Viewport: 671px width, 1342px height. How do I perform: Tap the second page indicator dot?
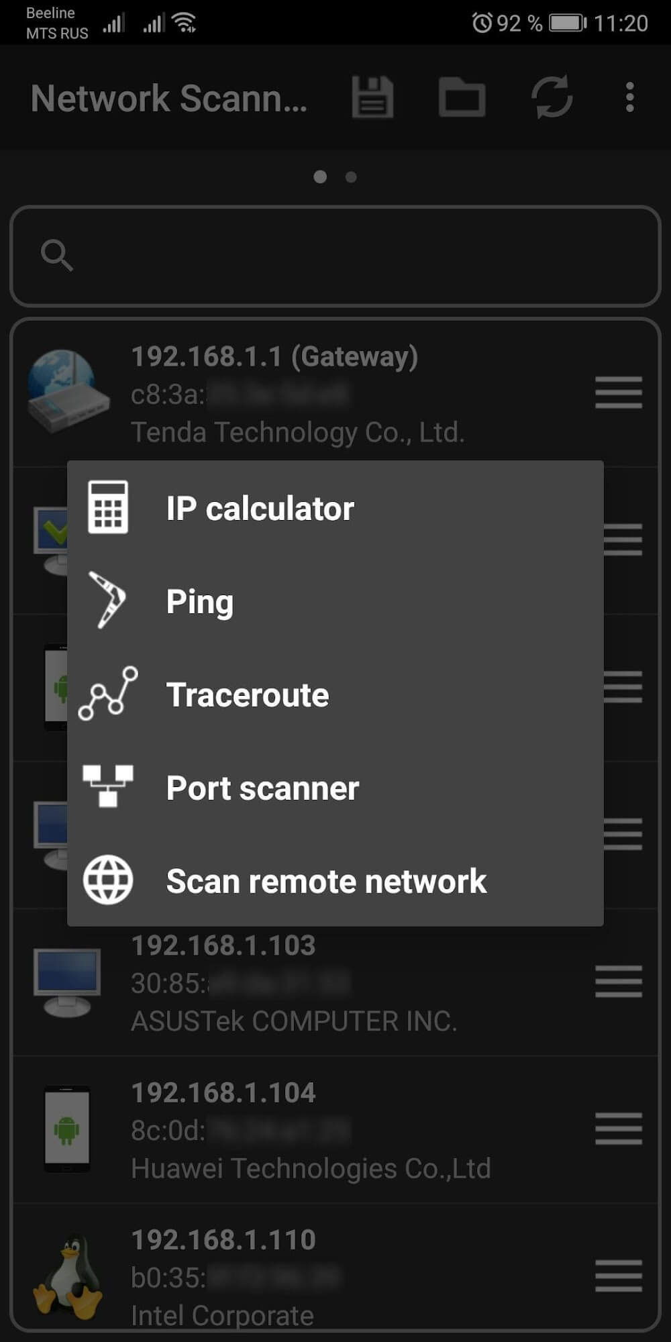[x=351, y=177]
